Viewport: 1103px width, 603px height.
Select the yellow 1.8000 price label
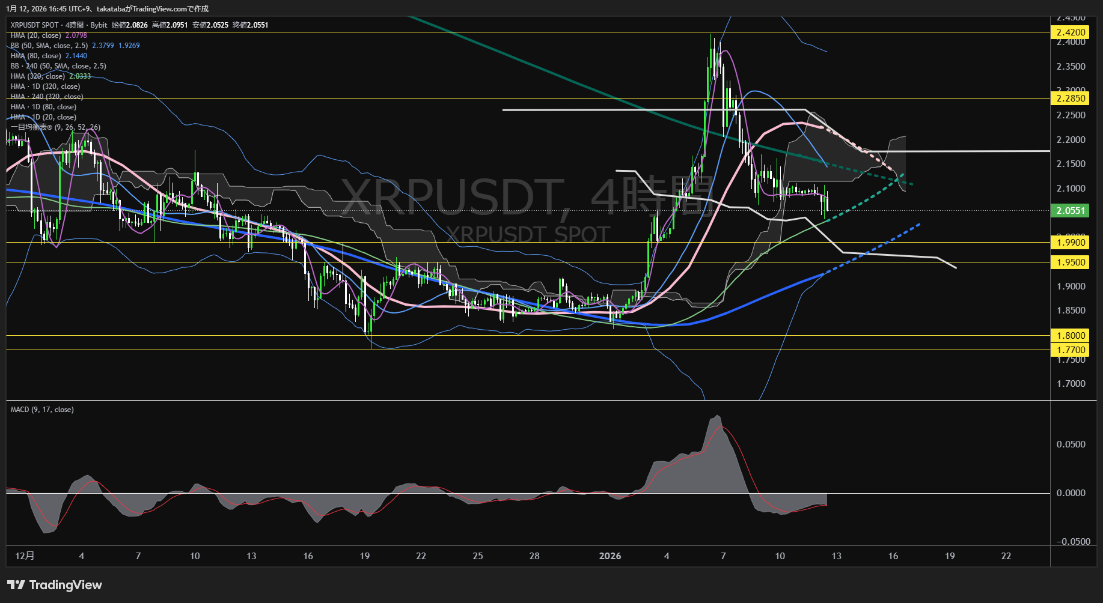1071,336
